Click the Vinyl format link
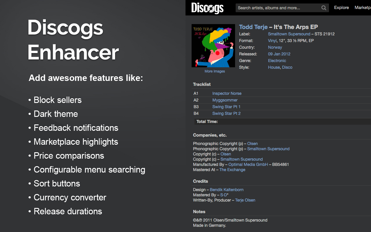 coord(272,41)
